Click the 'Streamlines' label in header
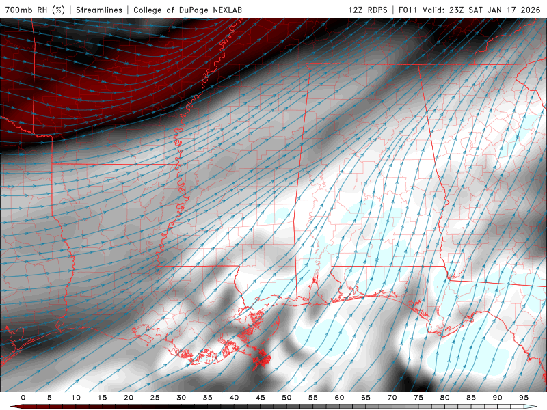 click(99, 10)
